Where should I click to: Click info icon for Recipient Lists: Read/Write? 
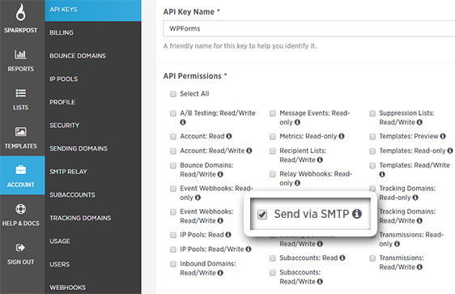pos(320,160)
